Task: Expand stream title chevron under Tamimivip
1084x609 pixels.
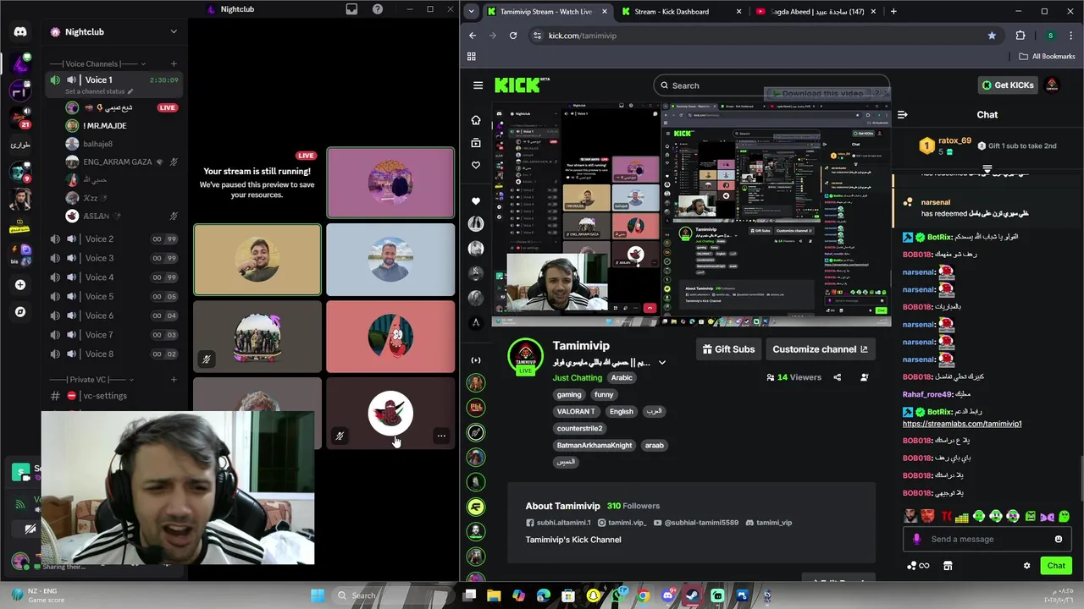Action: click(662, 363)
